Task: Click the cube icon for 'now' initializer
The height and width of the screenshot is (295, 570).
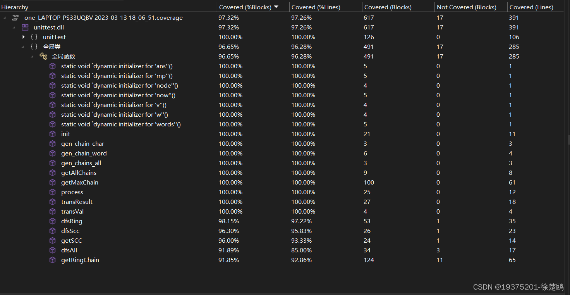Action: (x=53, y=95)
